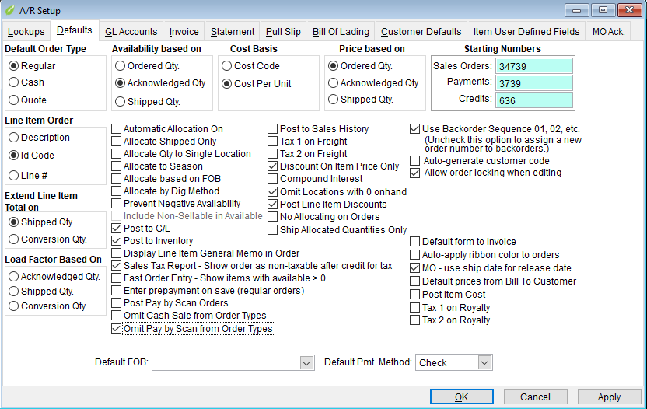
Task: Click the Sales Orders starting number field
Action: tap(534, 66)
